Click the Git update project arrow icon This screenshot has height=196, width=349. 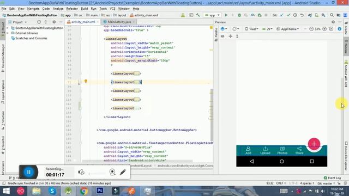coord(282,15)
